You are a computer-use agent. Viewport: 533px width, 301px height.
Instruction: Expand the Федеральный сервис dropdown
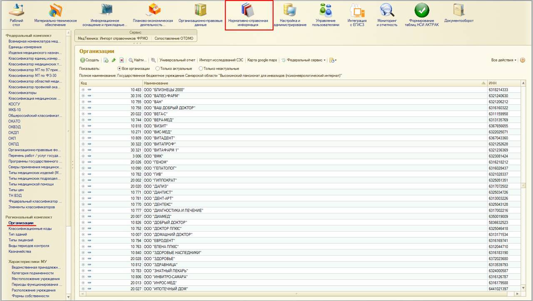304,60
